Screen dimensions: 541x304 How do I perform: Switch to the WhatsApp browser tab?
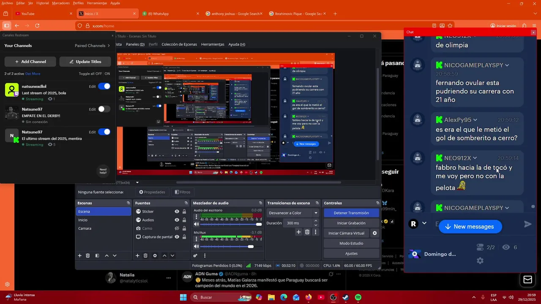pos(170,14)
